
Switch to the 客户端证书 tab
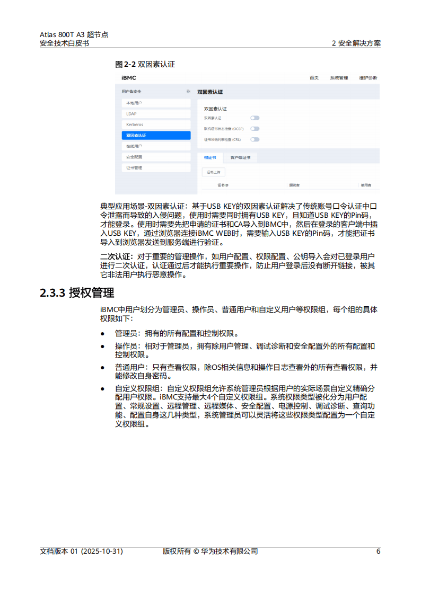[240, 157]
